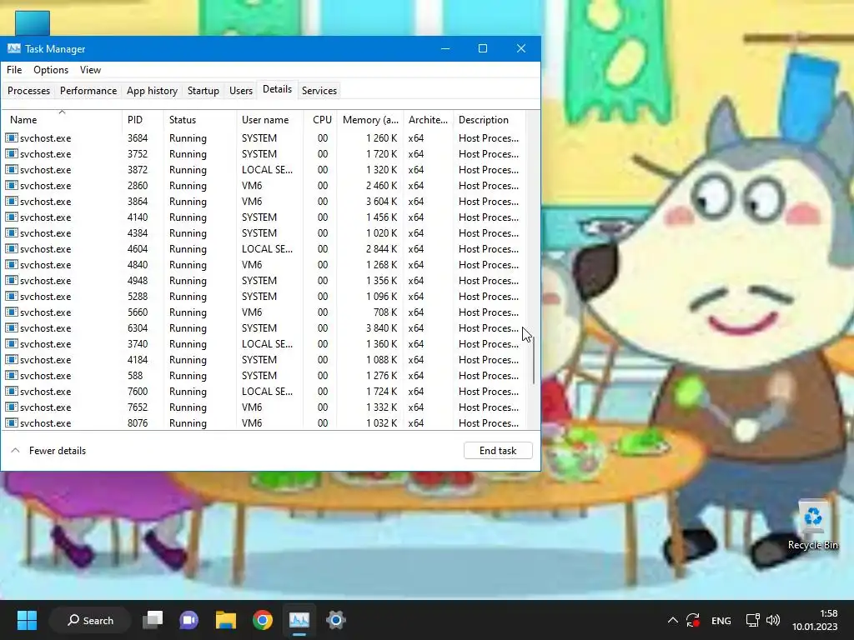Click memory value 3 840 K

(381, 327)
